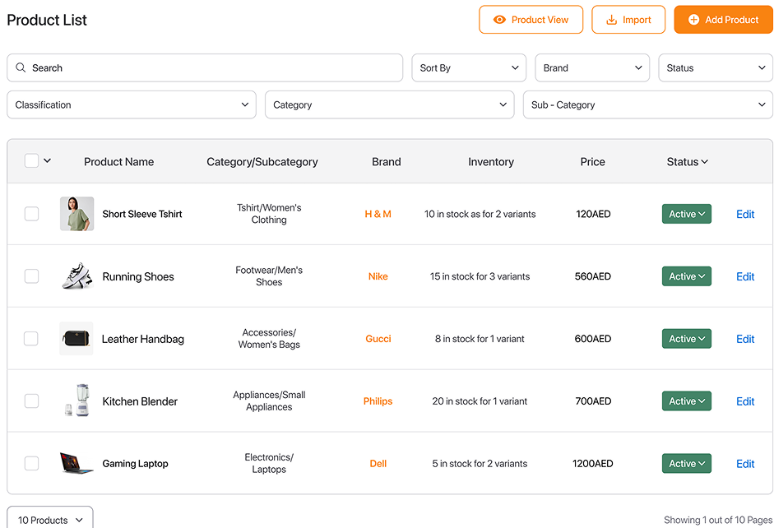
Task: Open the Sort By dropdown
Action: (470, 68)
